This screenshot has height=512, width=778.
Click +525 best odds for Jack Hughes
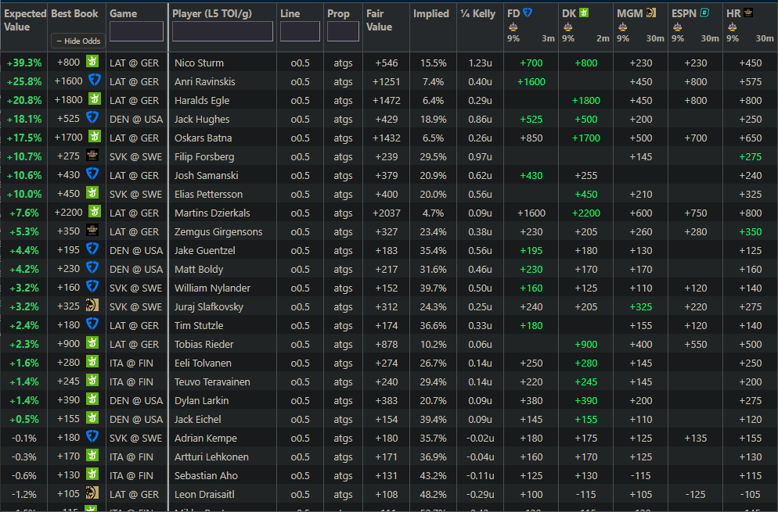pos(68,119)
